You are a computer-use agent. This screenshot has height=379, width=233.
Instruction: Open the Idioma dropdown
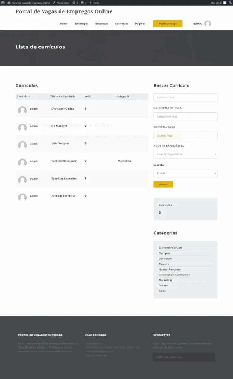coord(185,173)
